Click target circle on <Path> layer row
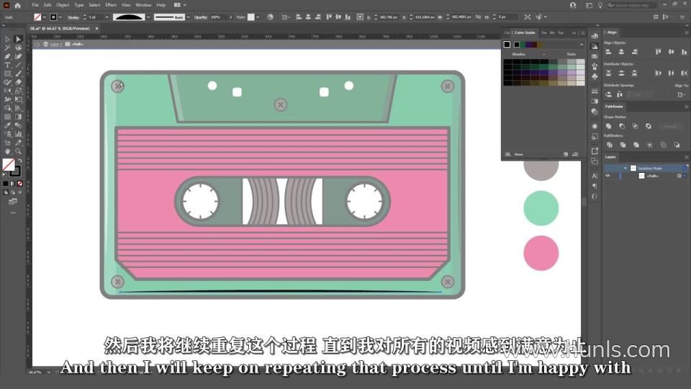The height and width of the screenshot is (389, 691). 679,176
